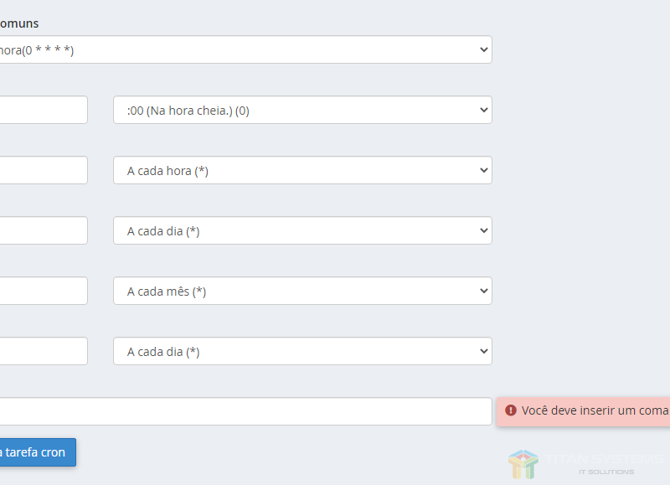This screenshot has width=670, height=485.
Task: Click the 'IT SOLUTIONS' tagline text
Action: 606,472
